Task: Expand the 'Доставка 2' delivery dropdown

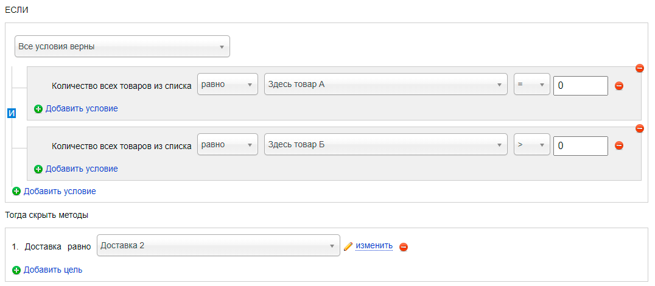Action: (x=218, y=245)
